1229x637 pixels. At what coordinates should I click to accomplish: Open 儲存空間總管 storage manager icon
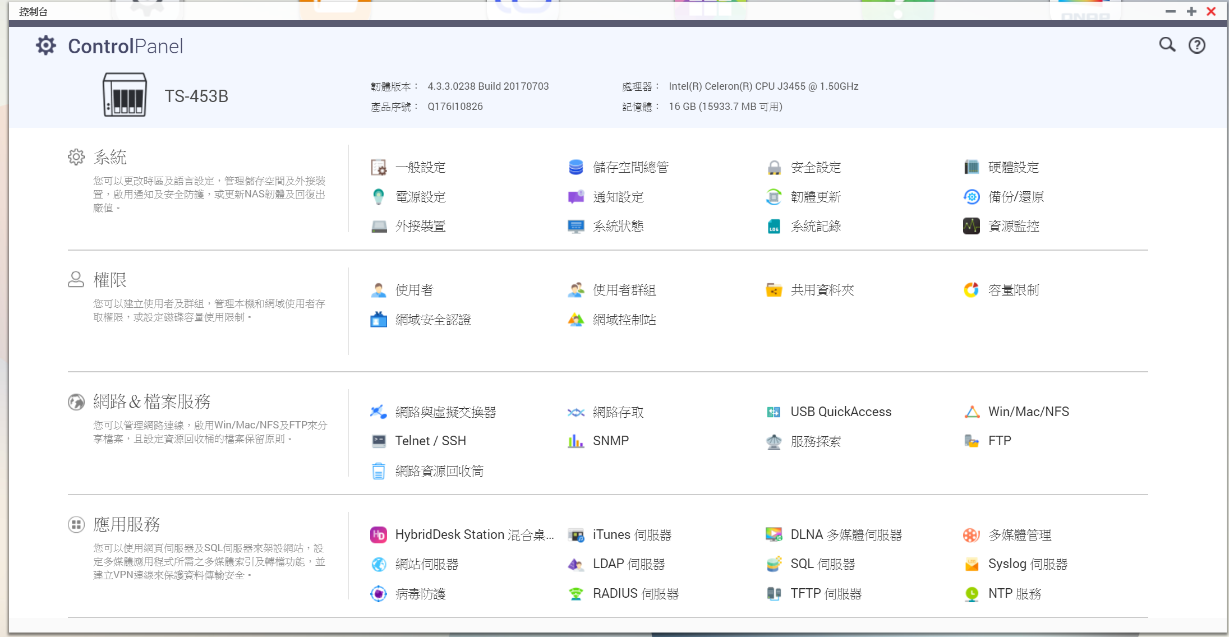pyautogui.click(x=576, y=167)
